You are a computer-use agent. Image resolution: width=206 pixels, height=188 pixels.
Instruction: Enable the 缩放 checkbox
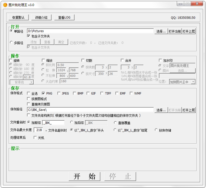tap(43, 60)
